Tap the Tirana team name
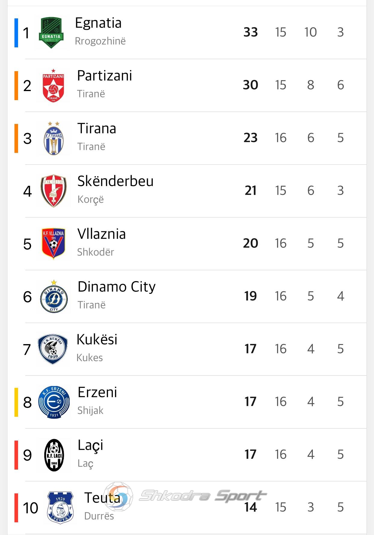 pyautogui.click(x=97, y=128)
